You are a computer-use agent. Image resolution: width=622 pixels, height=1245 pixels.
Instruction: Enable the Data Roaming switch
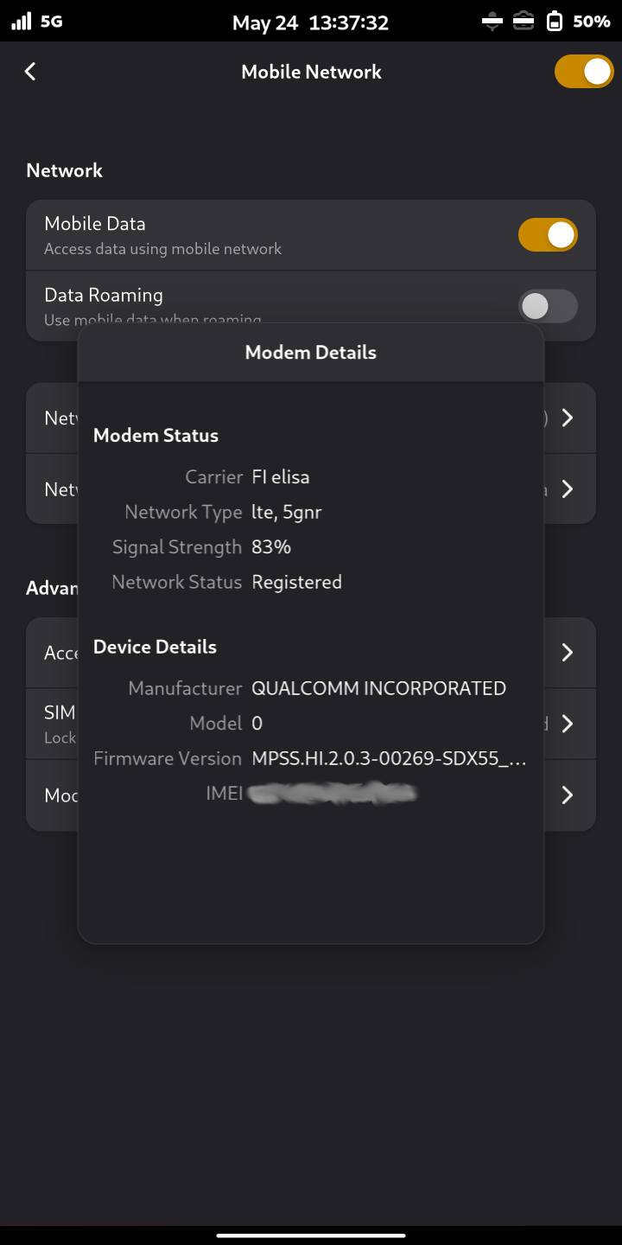[548, 306]
